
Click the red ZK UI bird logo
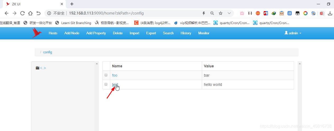point(37,33)
